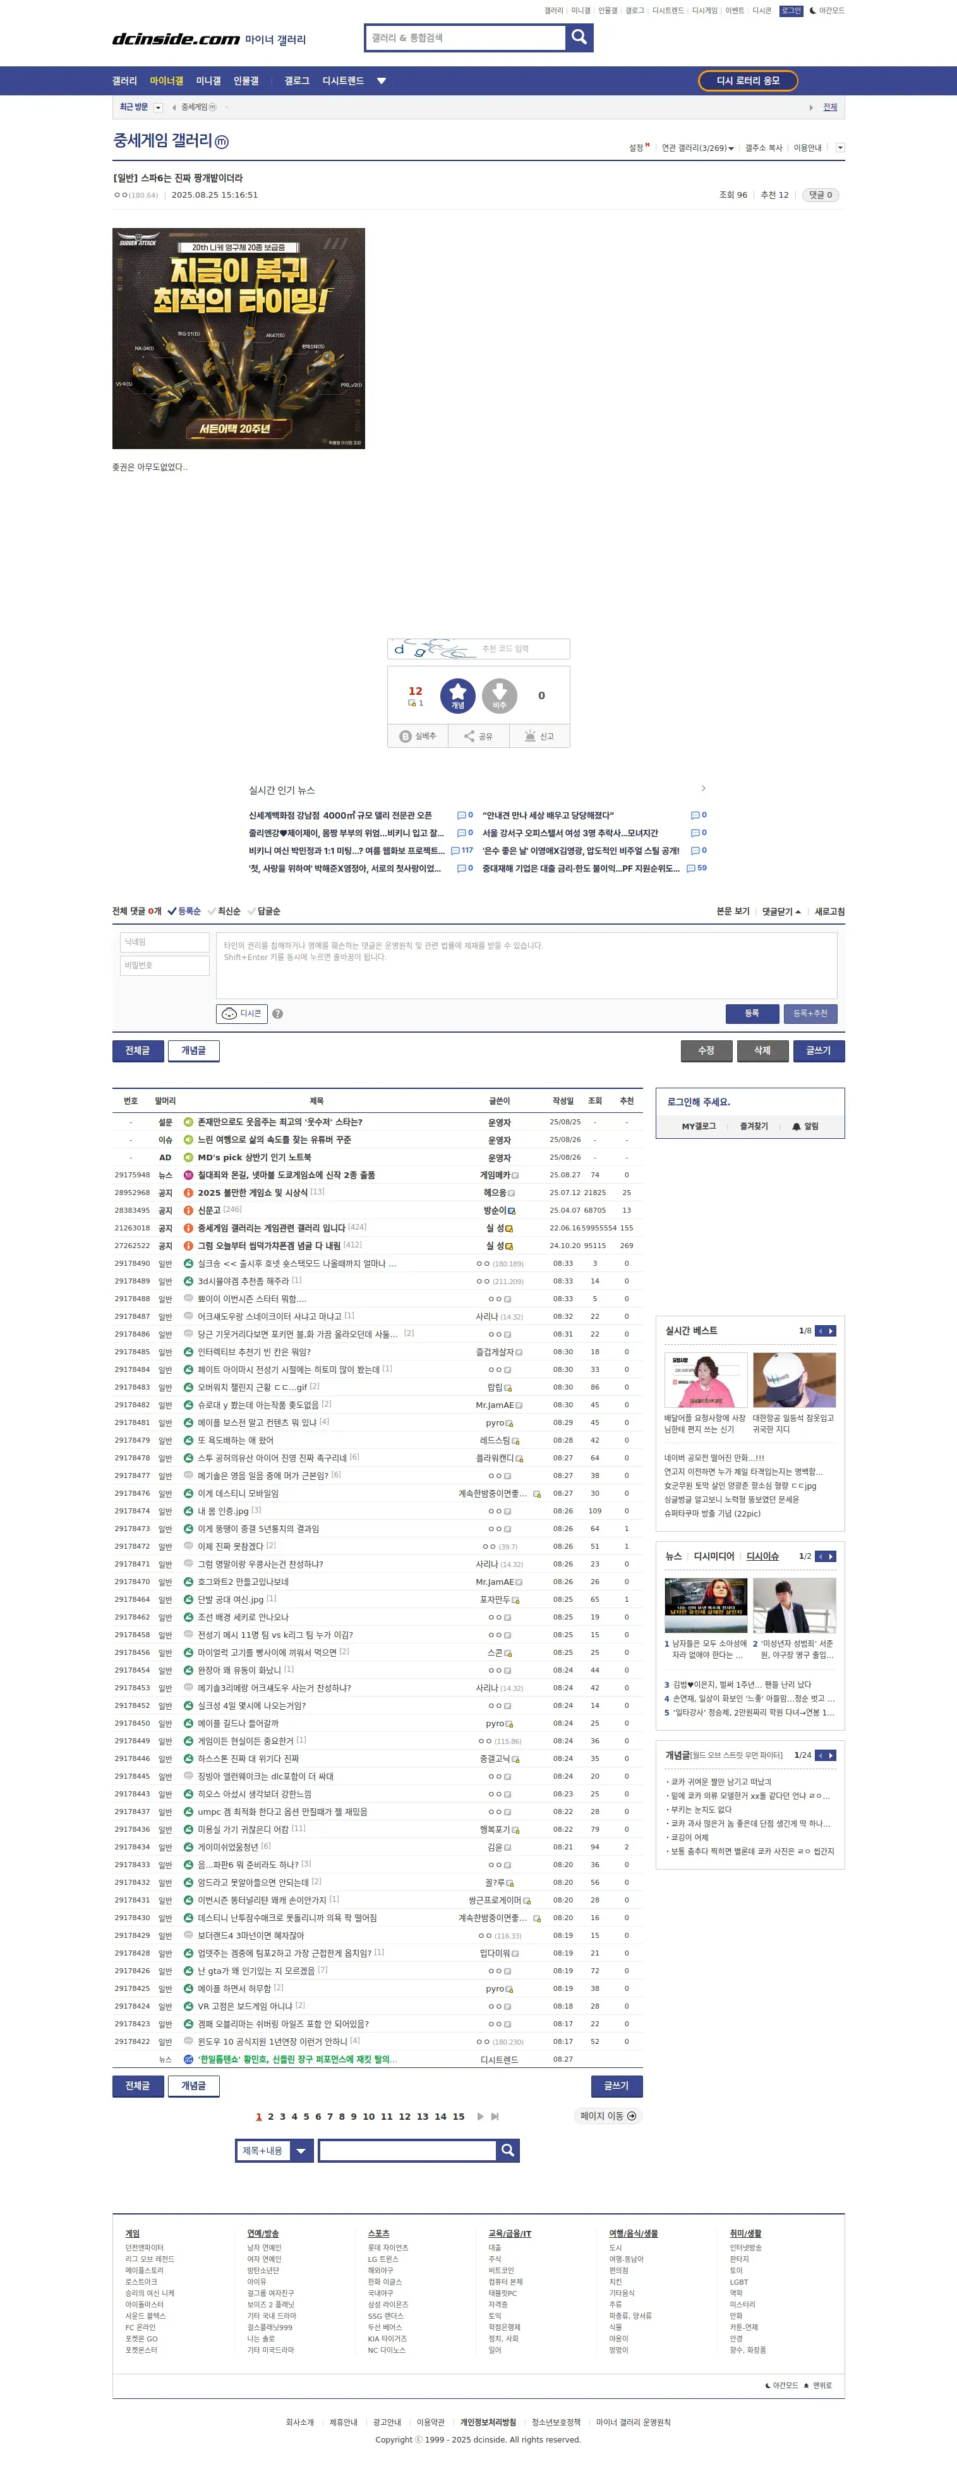Switch to the 디시이슈 tab

[763, 1556]
